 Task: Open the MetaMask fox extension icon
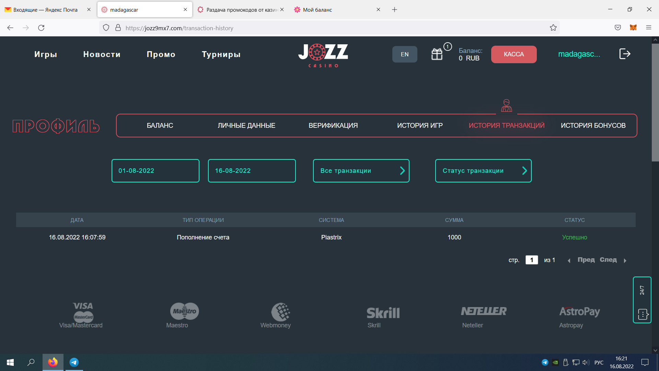[x=633, y=28]
